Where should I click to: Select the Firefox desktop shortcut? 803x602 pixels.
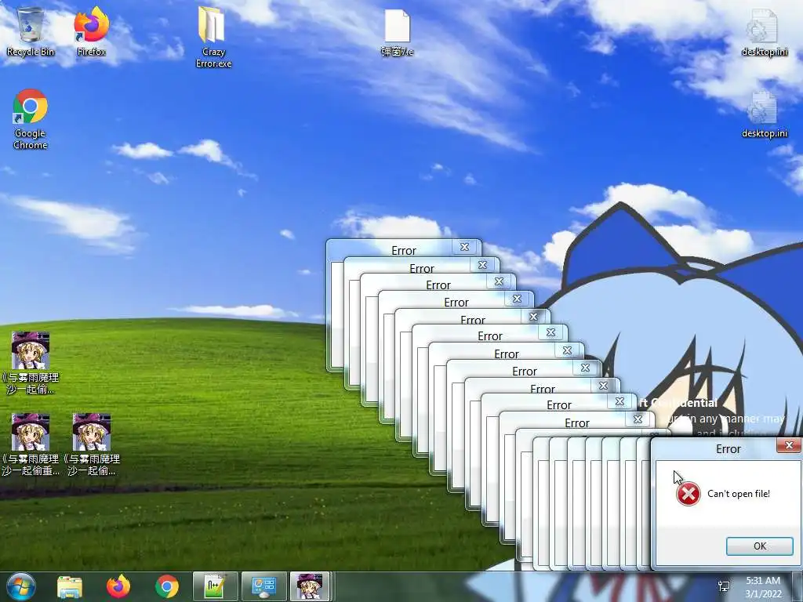[91, 31]
